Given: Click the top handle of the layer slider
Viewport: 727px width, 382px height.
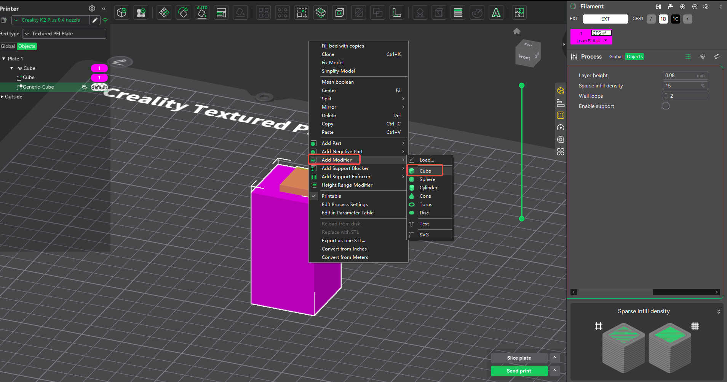Looking at the screenshot, I should pos(522,86).
